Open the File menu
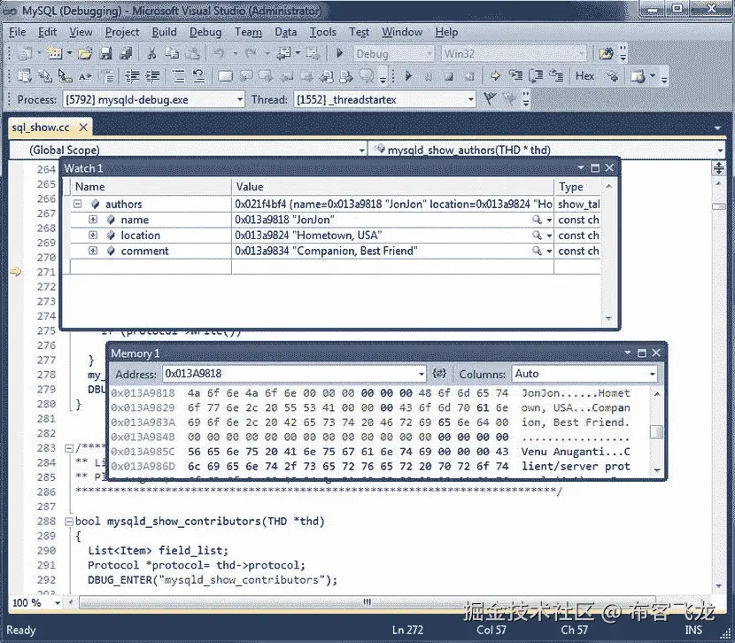This screenshot has height=643, width=735. click(18, 32)
